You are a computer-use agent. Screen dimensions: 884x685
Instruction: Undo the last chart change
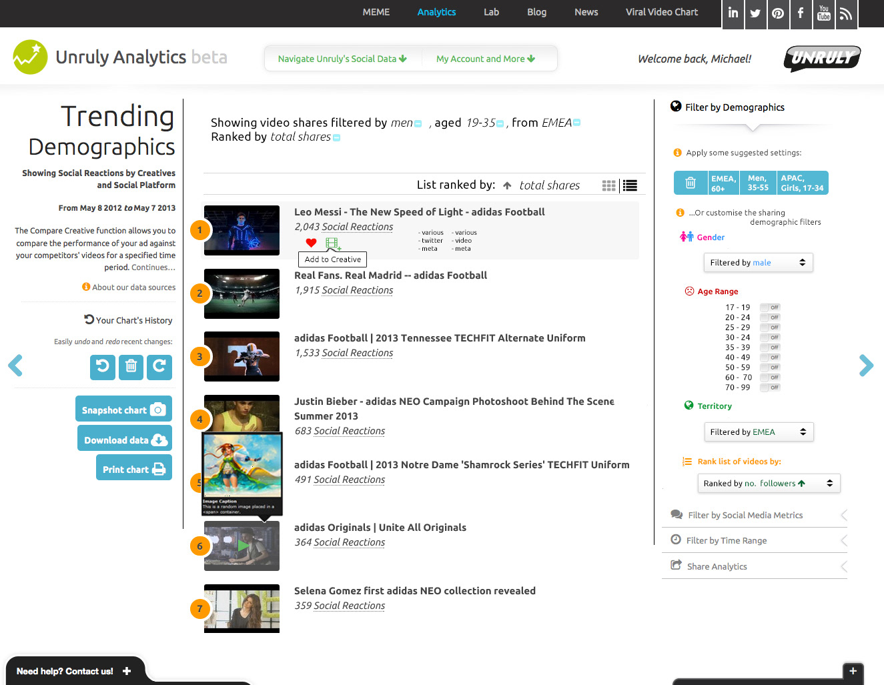[x=103, y=367]
